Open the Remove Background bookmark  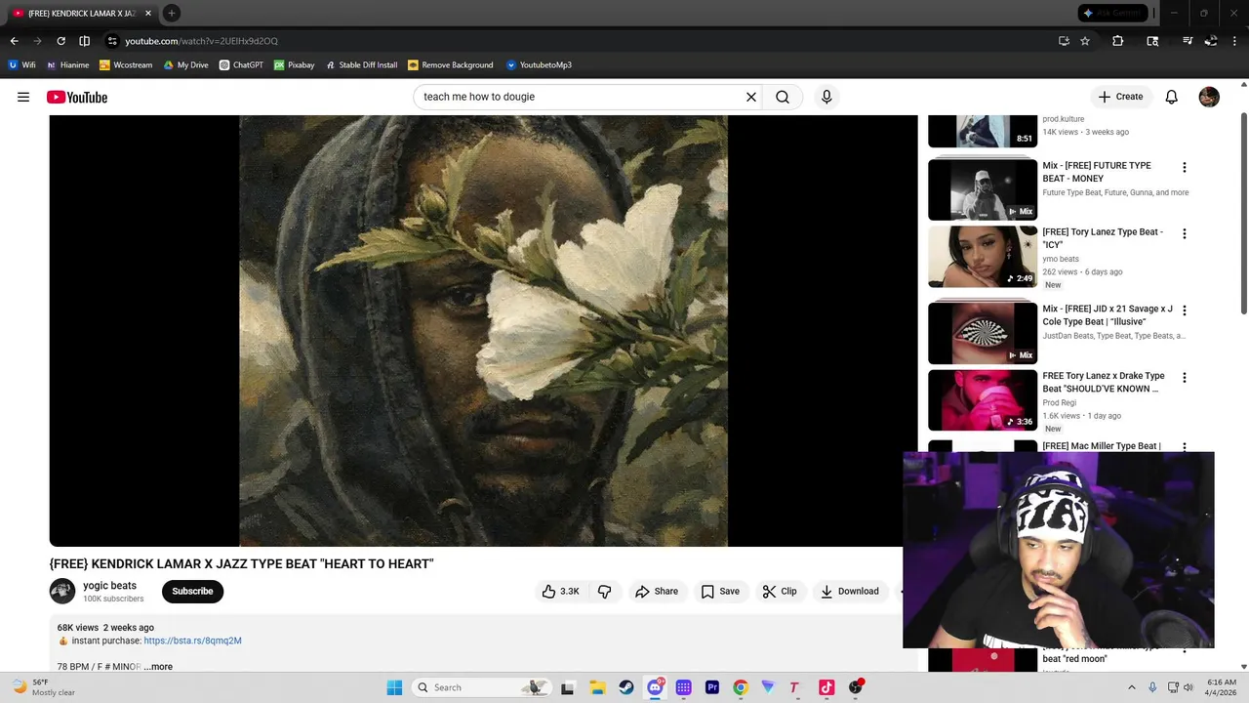click(450, 65)
